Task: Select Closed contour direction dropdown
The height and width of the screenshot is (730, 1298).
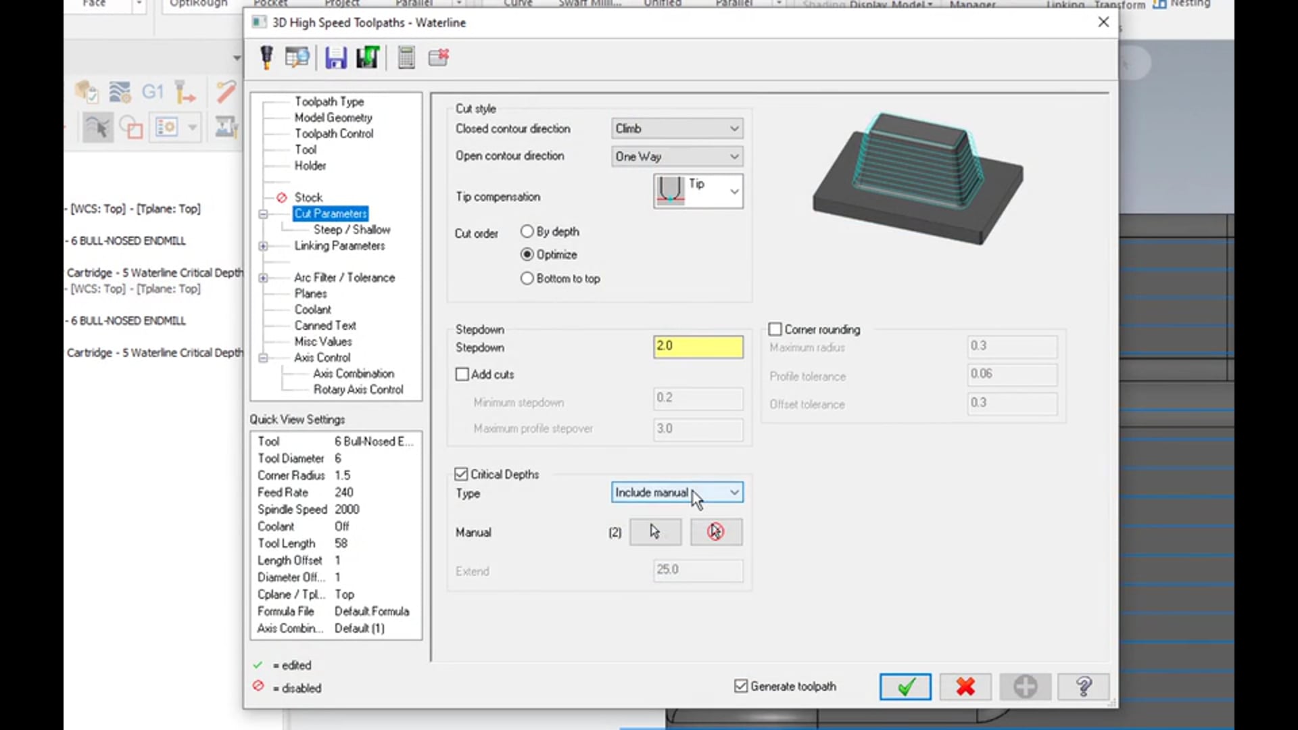Action: click(677, 128)
